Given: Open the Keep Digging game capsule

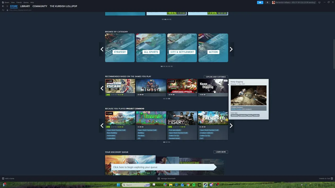Looking at the screenshot, I should point(213,87).
